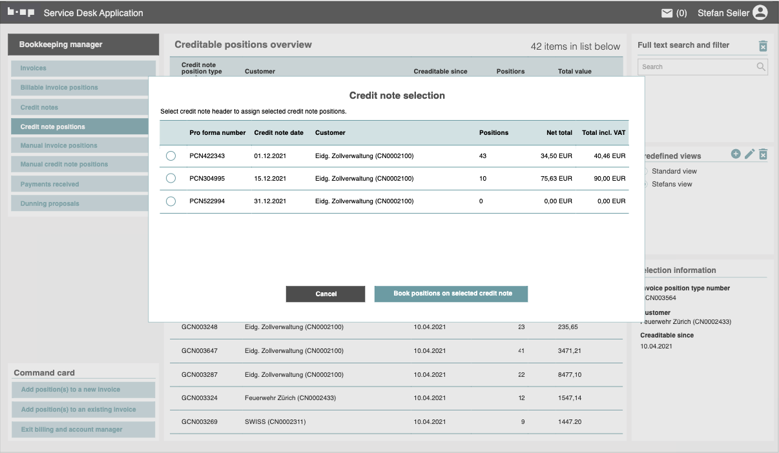Add a new predefined view with plus icon
This screenshot has width=779, height=453.
point(736,154)
